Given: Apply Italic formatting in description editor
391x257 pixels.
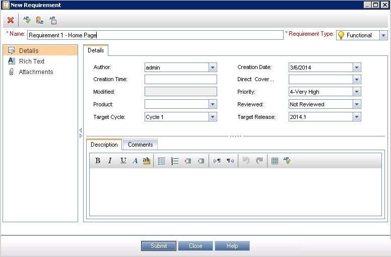Looking at the screenshot, I should pos(110,161).
